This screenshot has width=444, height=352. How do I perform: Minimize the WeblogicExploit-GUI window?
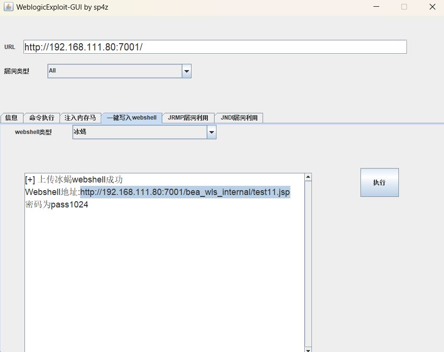pyautogui.click(x=376, y=7)
